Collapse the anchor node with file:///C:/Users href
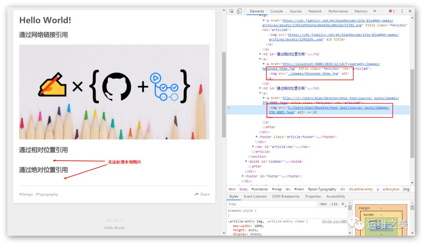This screenshot has width=422, height=243. pos(263,98)
